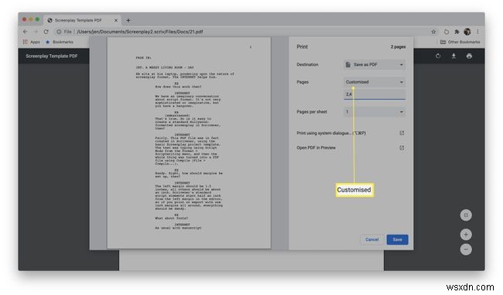This screenshot has width=503, height=295.
Task: Download the PDF from viewer toolbar
Action: point(453,56)
